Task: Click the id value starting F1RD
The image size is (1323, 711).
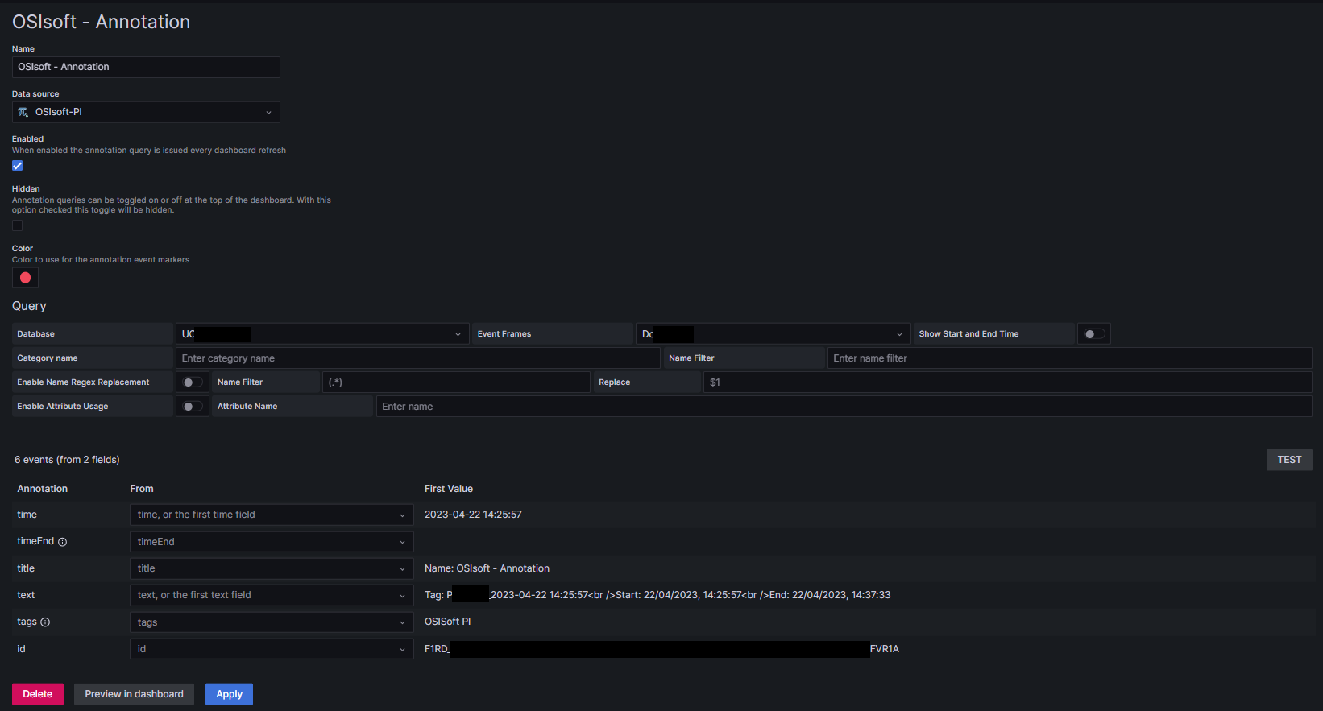Action: (x=661, y=649)
